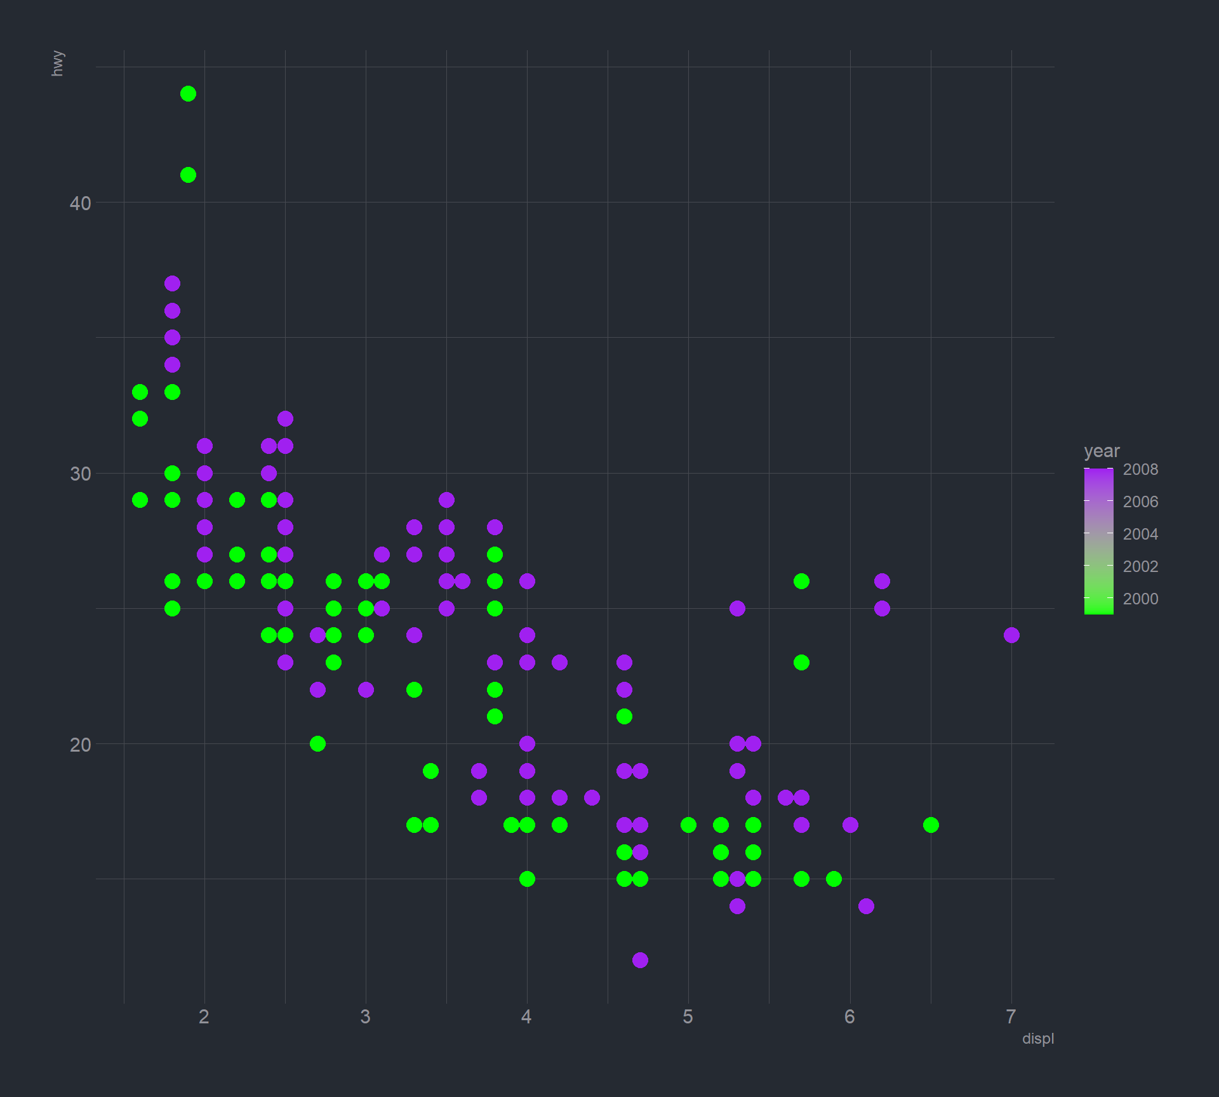1219x1097 pixels.
Task: Click the 40 tick label on y-axis
Action: pos(80,203)
